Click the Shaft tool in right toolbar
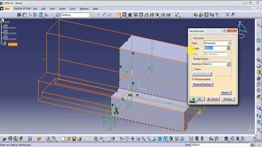The height and width of the screenshot is (147, 262). tap(258, 72)
